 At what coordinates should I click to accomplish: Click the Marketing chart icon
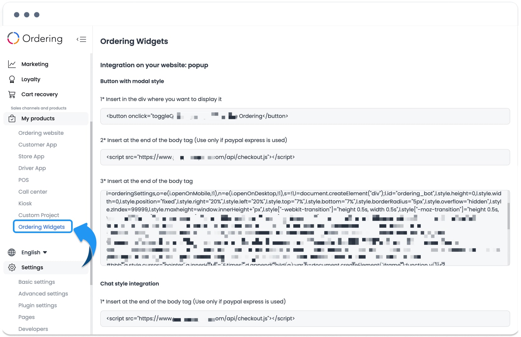[x=12, y=64]
